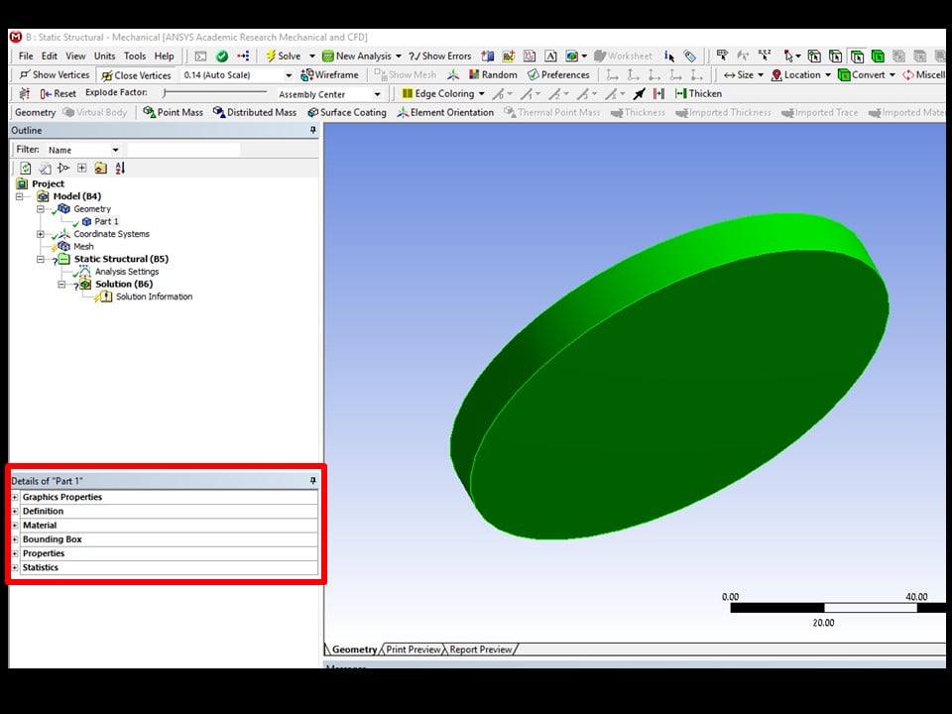Select the edge selection filter cube icon
Viewport: 952px width, 714px height.
point(835,56)
